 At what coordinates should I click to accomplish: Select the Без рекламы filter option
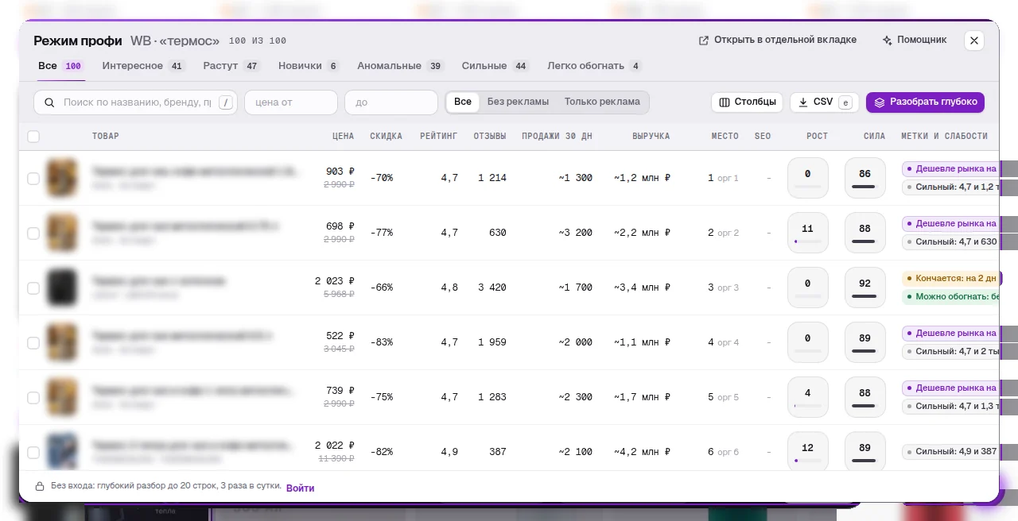click(x=518, y=102)
